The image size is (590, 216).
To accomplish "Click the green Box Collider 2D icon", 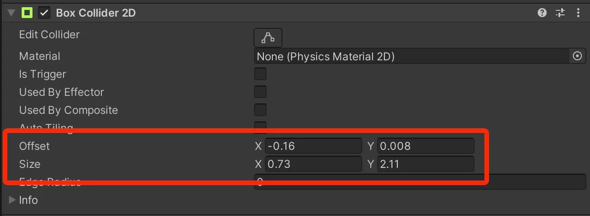I will pos(27,13).
